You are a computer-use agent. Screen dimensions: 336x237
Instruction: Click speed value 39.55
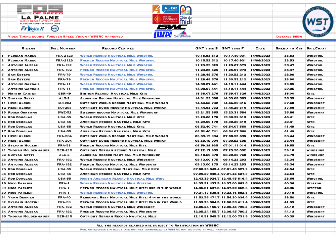(289, 145)
